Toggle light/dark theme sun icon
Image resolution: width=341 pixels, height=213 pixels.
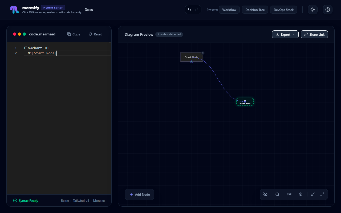313,10
